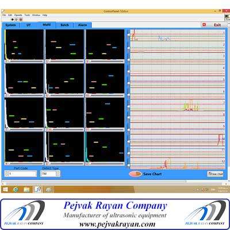This screenshot has height=230, width=230.
Task: Toggle chart channel 1 slider marker
Action: (129, 35)
